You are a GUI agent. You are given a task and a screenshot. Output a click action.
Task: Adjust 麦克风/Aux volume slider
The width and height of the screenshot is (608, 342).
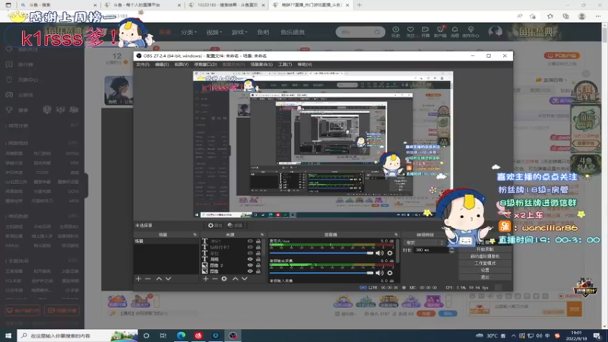[x=321, y=253]
